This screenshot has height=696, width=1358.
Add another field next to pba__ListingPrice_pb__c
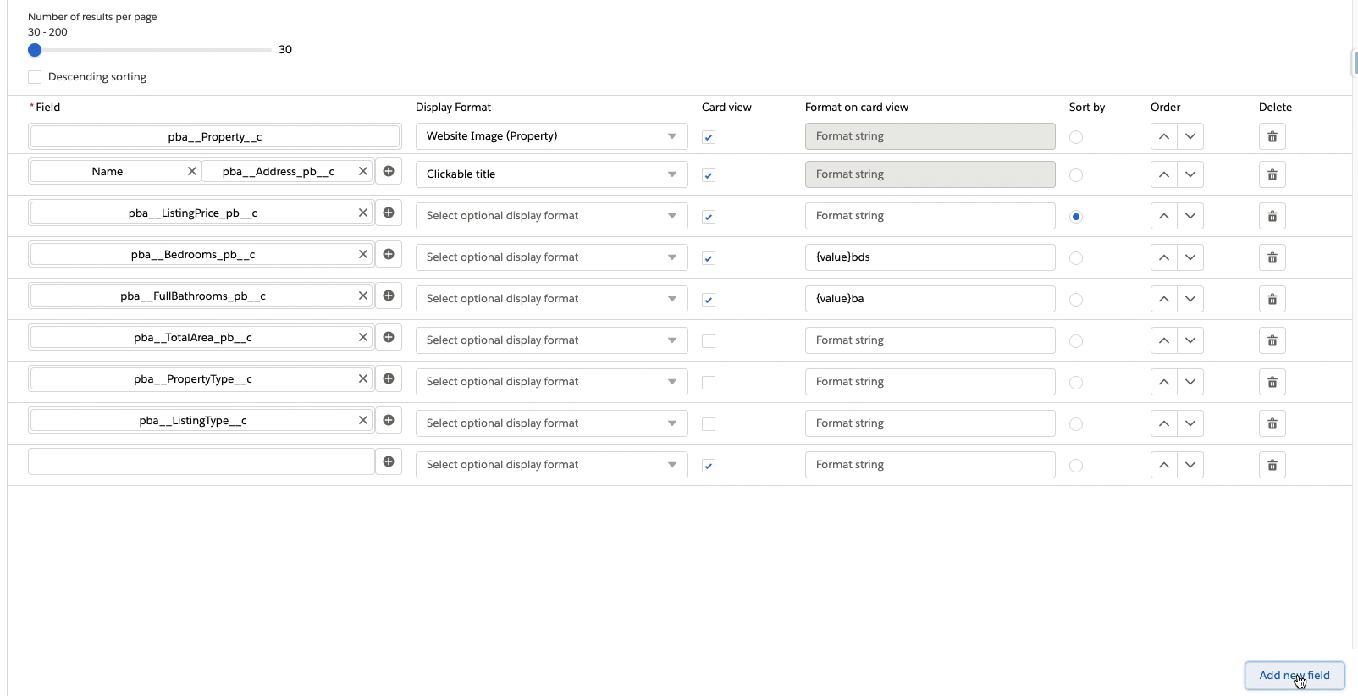pos(389,213)
